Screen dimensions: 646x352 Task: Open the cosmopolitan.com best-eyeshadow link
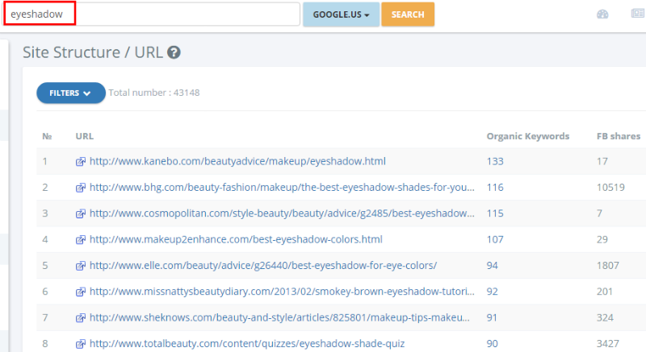[282, 213]
